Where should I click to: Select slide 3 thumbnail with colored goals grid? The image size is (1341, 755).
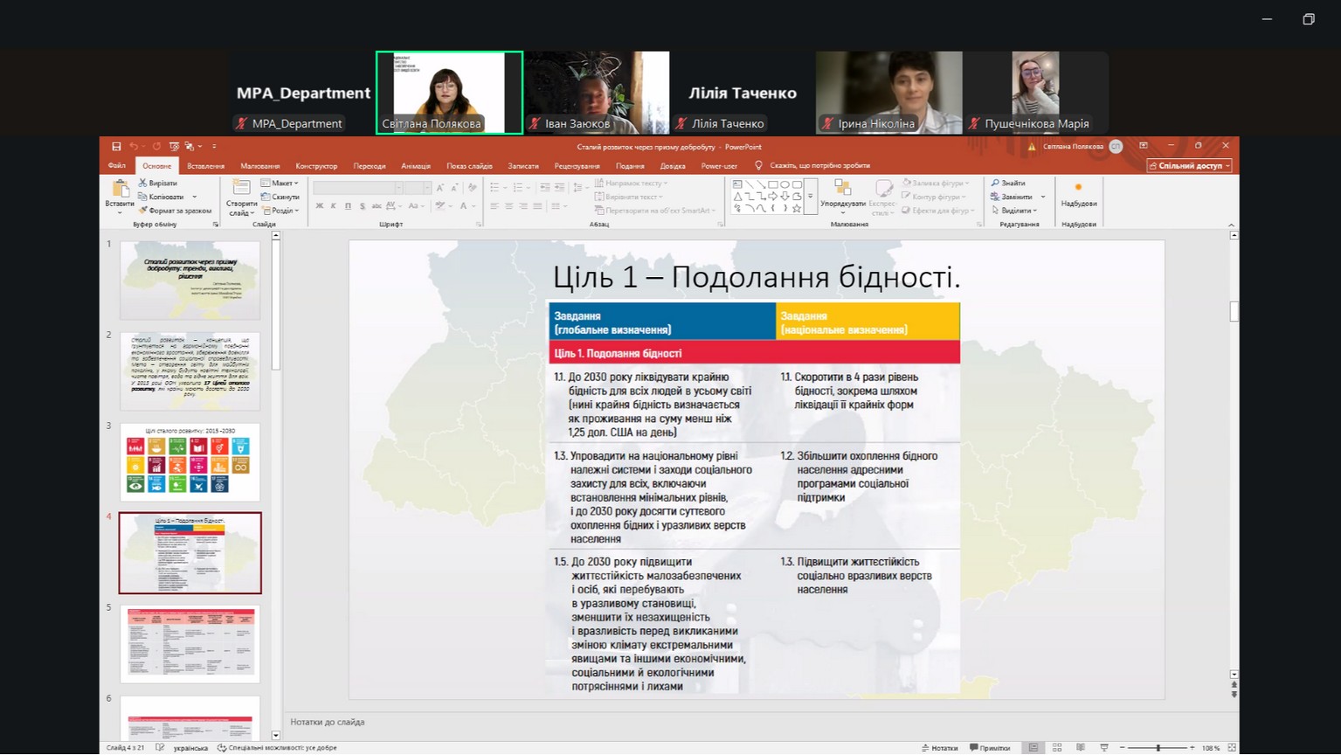(x=190, y=461)
